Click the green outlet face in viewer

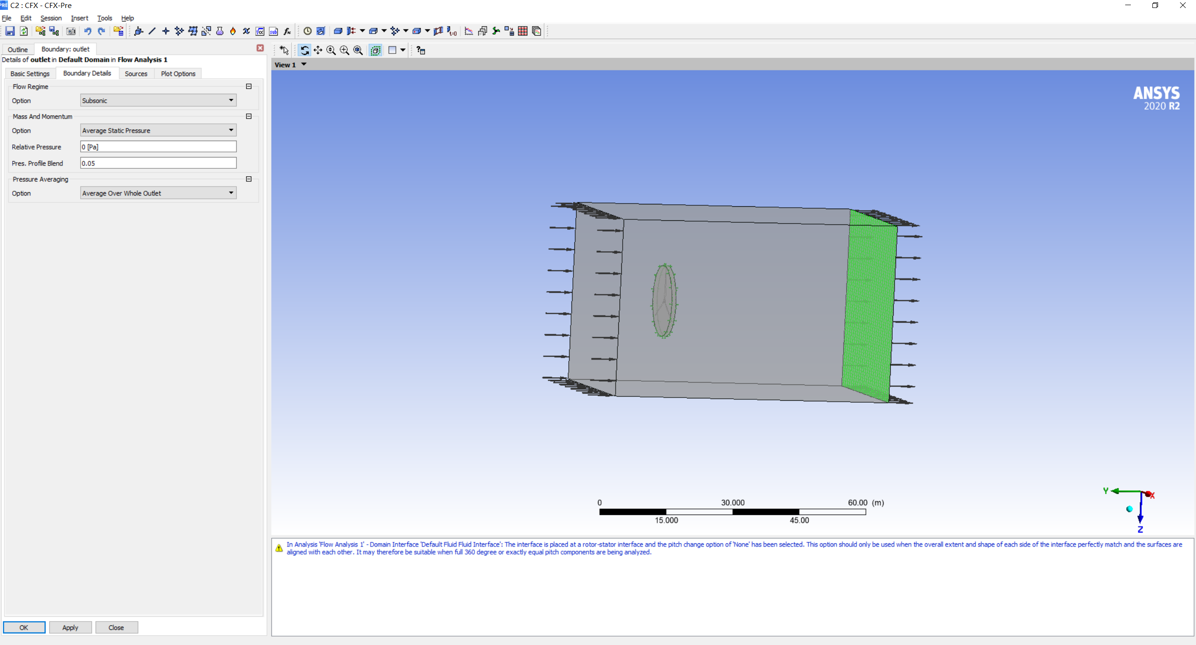click(x=870, y=307)
